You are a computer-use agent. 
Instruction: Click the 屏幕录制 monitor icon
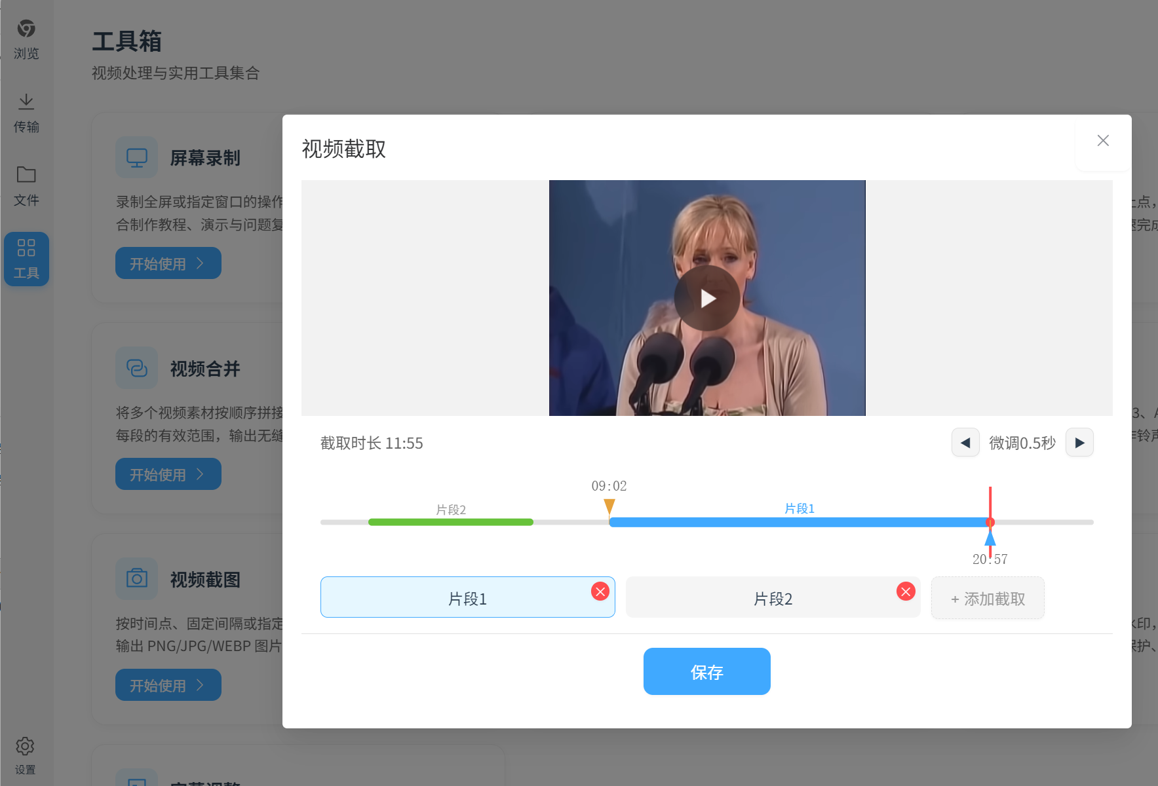(137, 157)
